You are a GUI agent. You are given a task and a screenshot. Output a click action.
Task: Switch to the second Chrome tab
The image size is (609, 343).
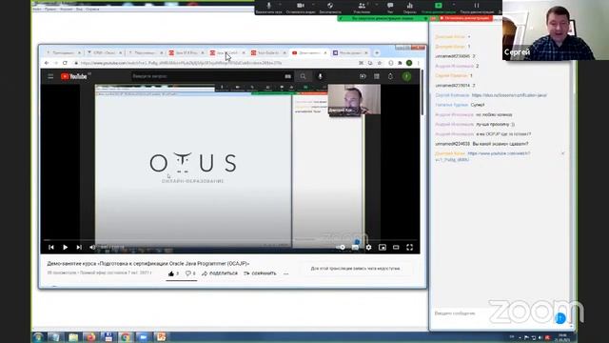105,52
